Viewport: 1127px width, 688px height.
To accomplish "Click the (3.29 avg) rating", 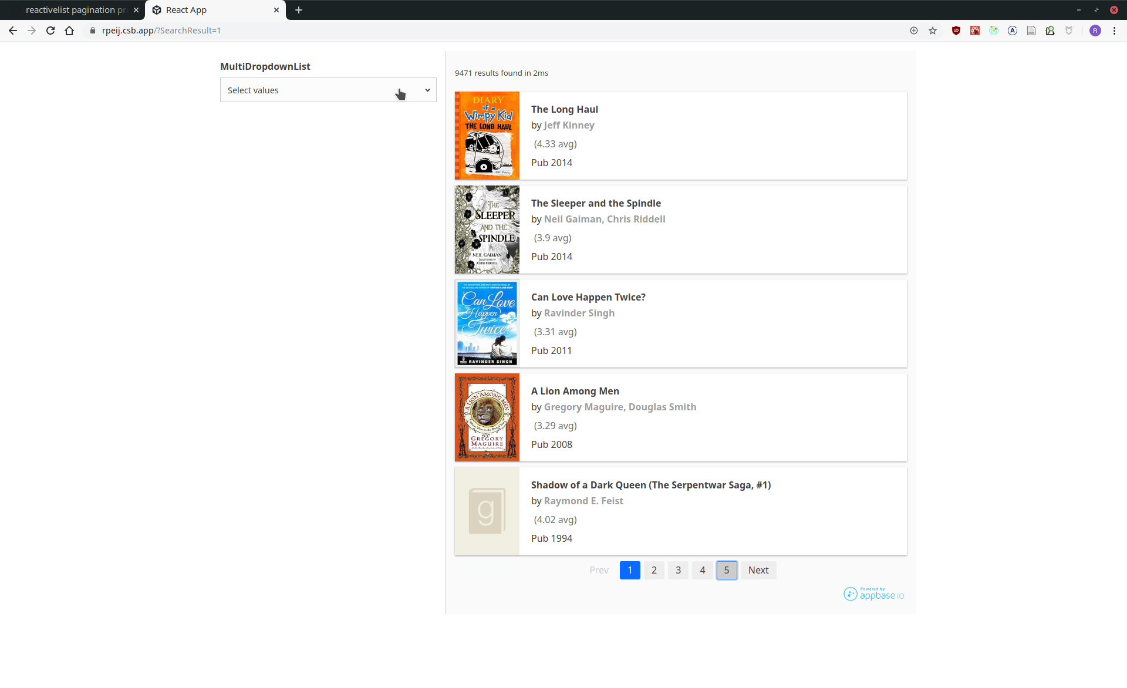I will click(x=555, y=426).
